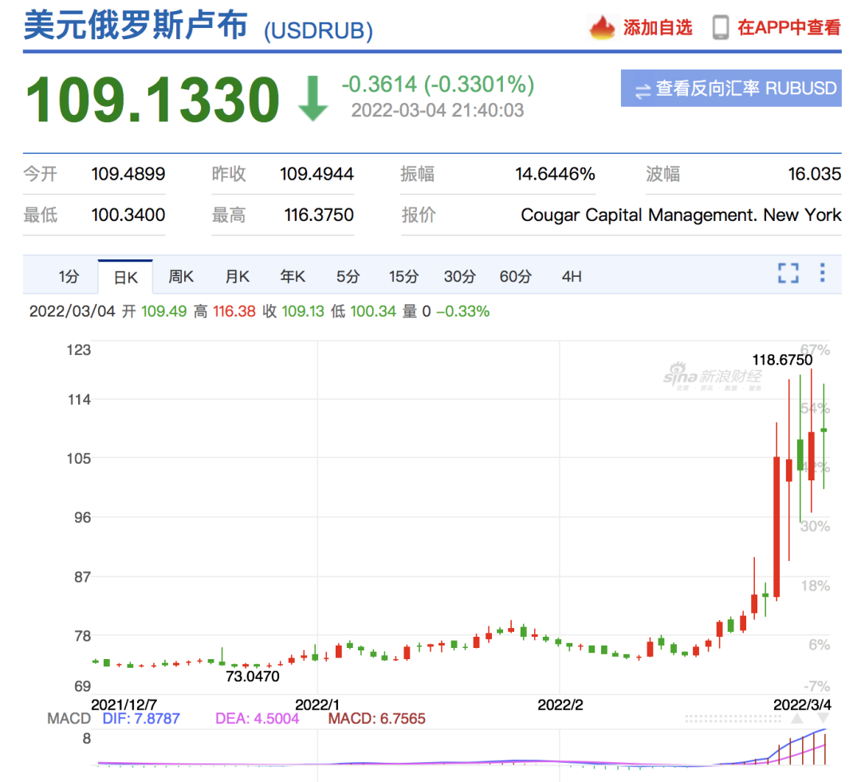Click the 2021/12/7 date axis label

tap(124, 705)
